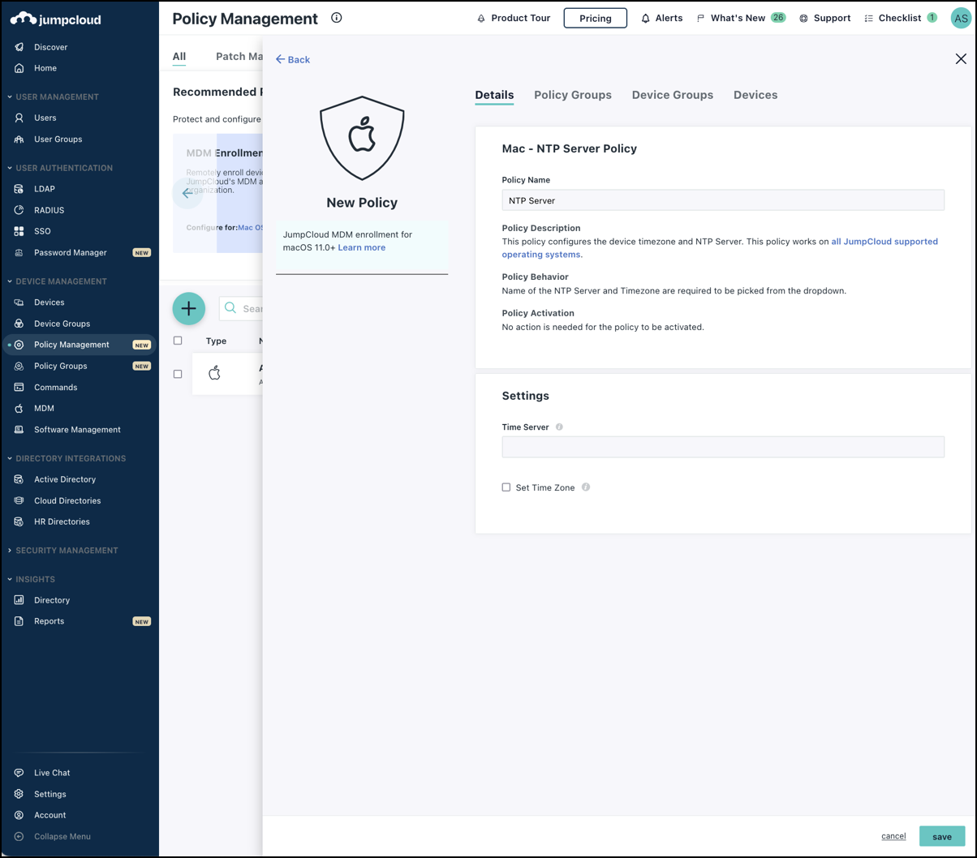
Task: Save the NTP Server policy
Action: 941,836
